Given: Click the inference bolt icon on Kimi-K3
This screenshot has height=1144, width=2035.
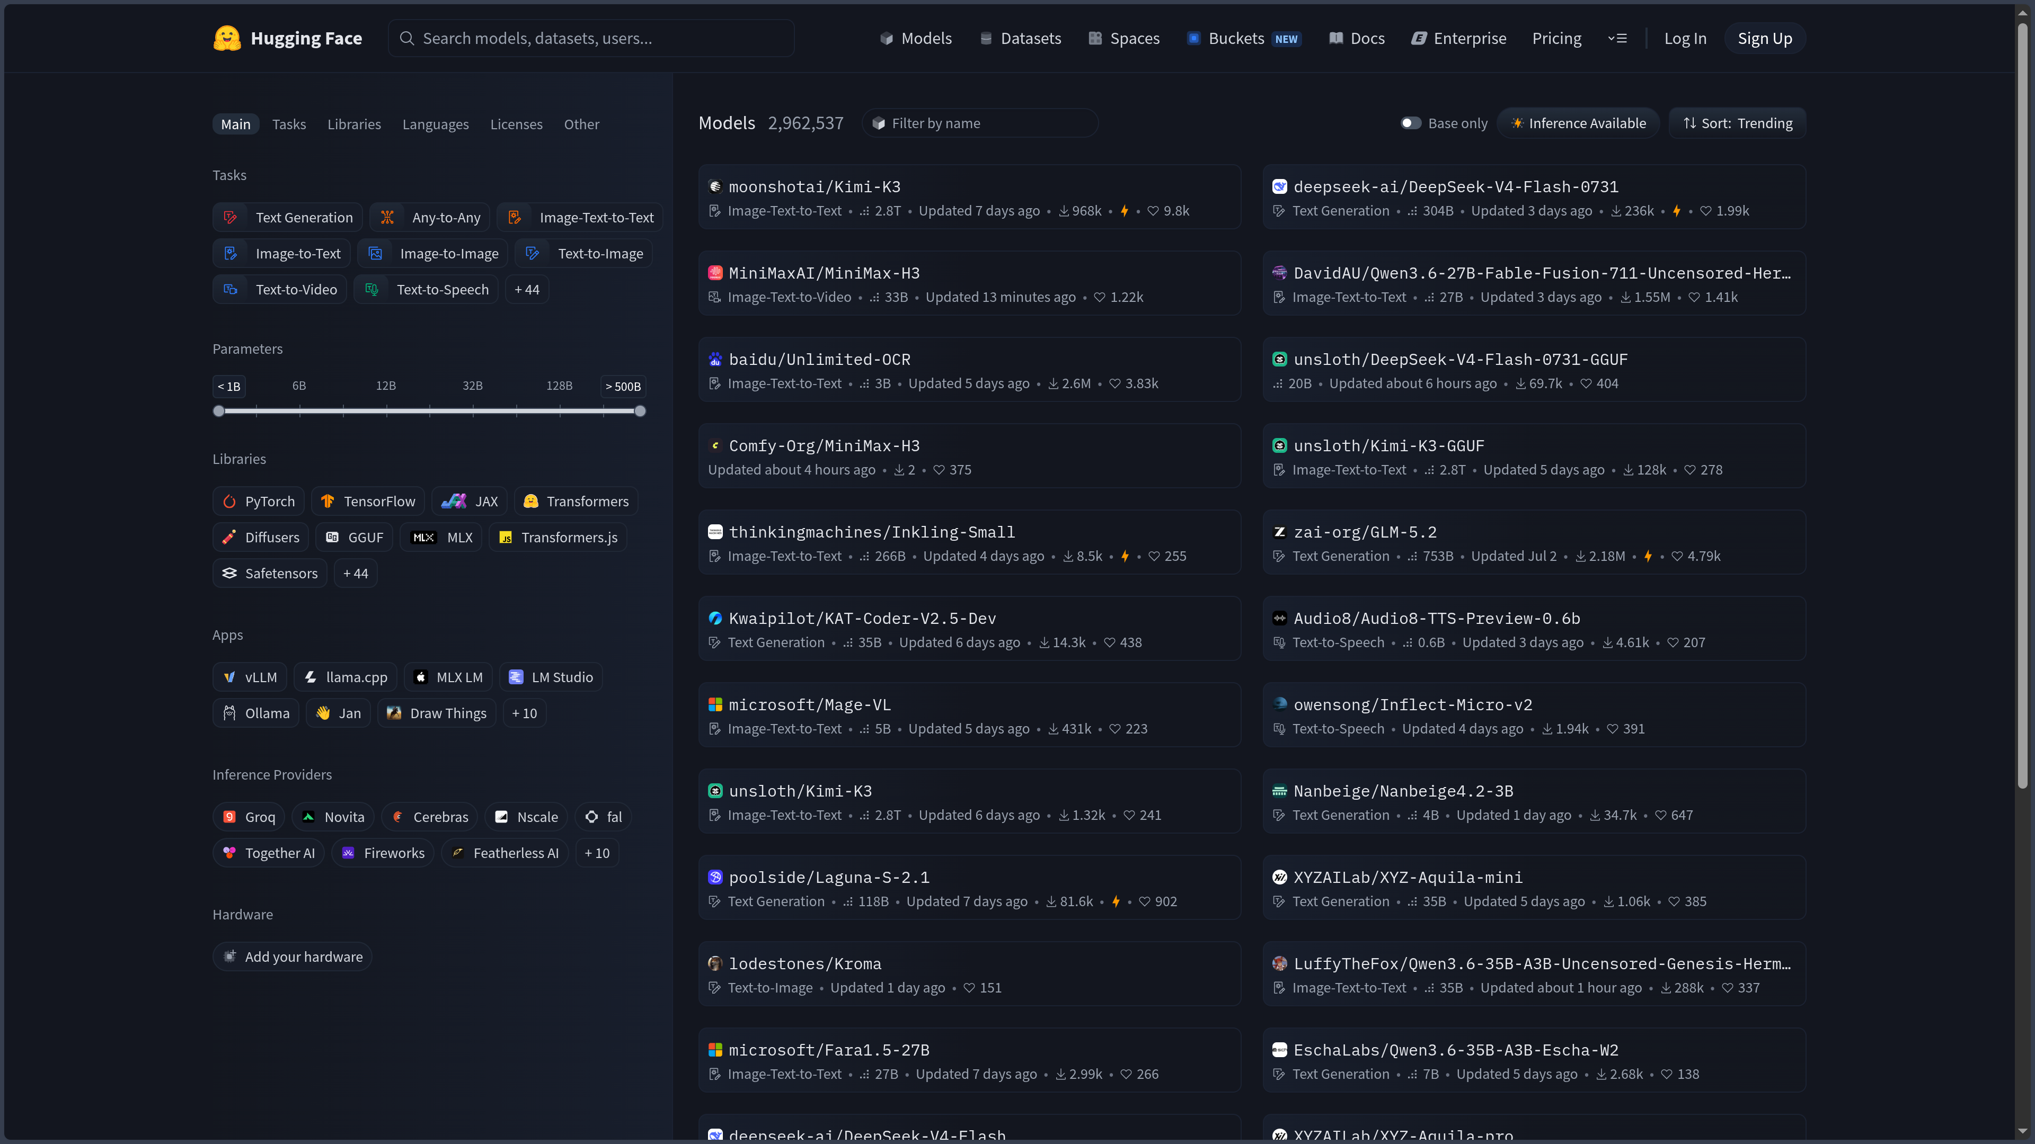Looking at the screenshot, I should coord(1124,211).
